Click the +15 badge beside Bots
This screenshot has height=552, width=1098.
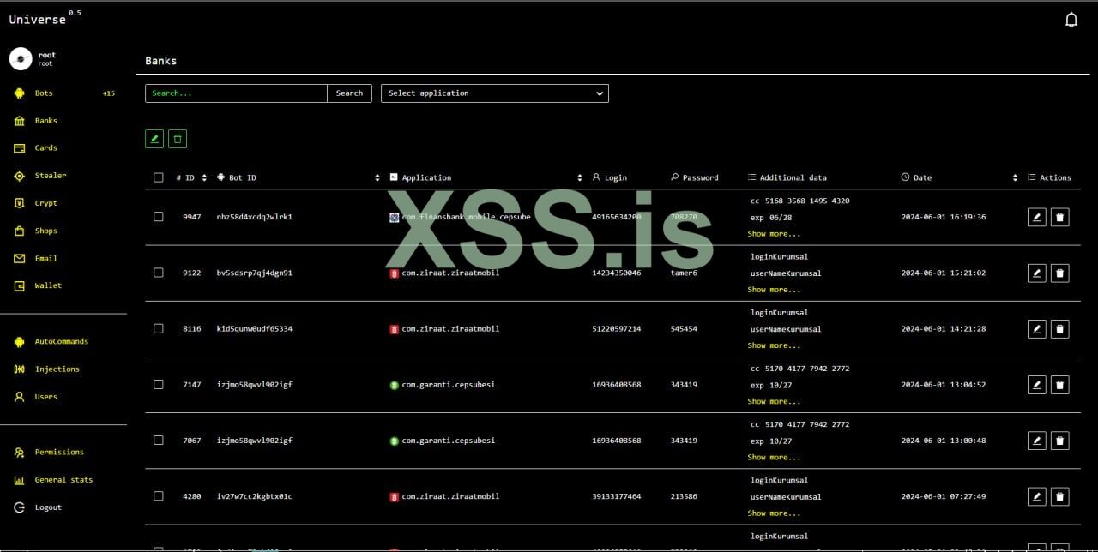coord(108,93)
